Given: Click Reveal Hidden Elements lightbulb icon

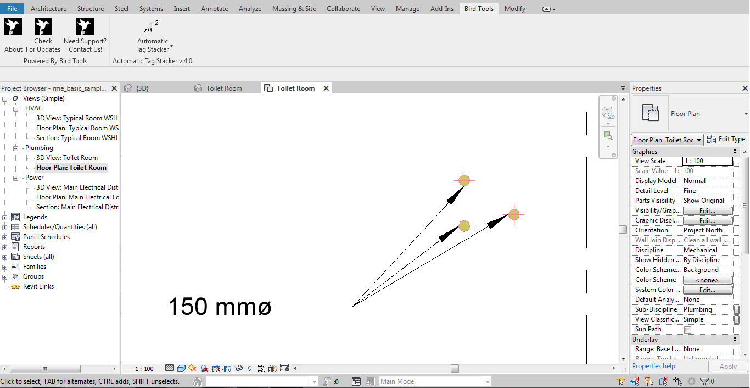Looking at the screenshot, I should [250, 369].
